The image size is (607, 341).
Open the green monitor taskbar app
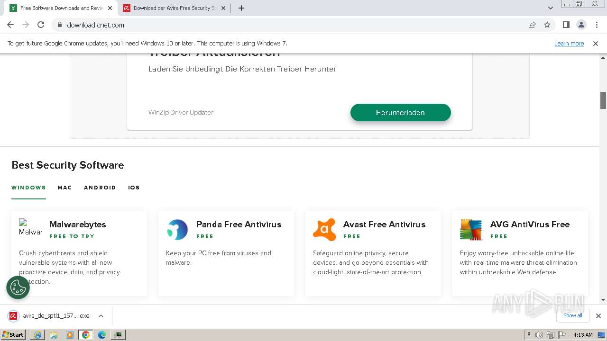tap(118, 335)
